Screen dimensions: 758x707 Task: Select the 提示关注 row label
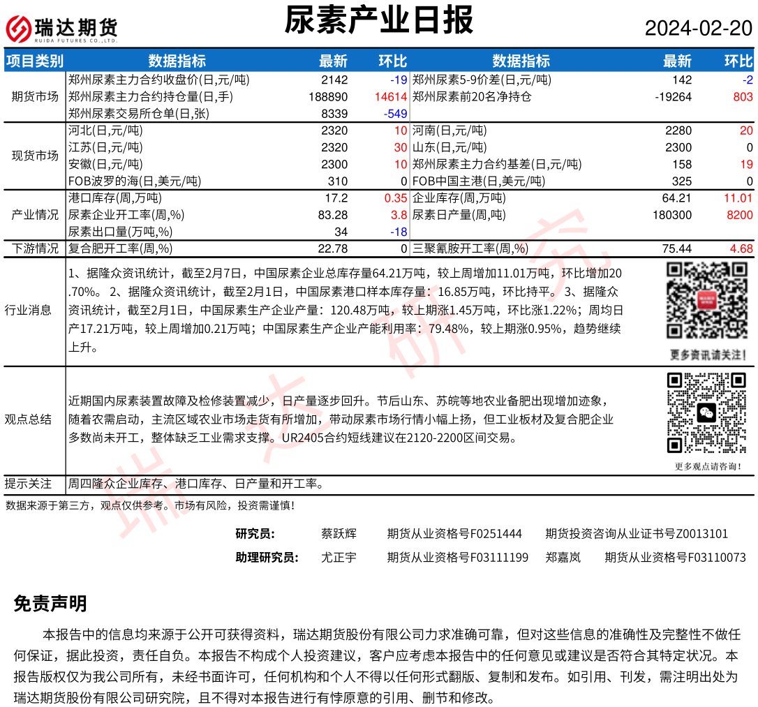[x=28, y=484]
